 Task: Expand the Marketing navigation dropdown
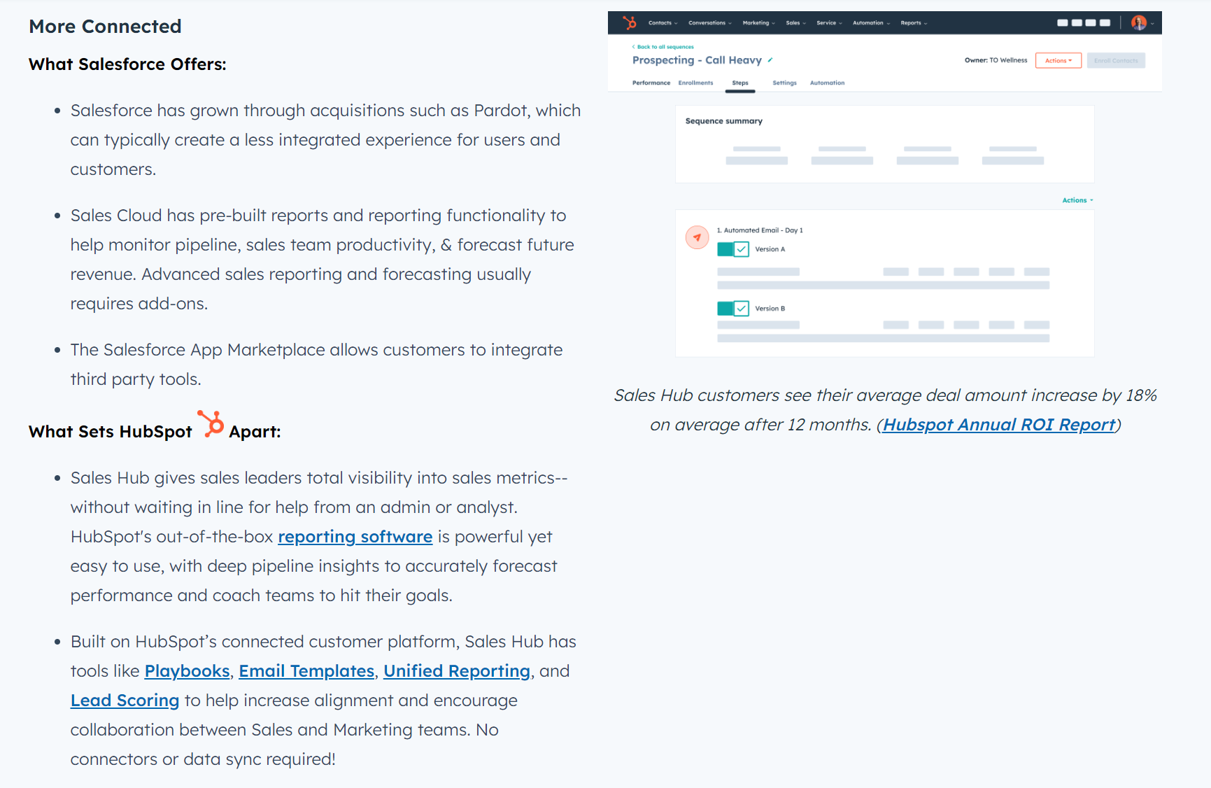click(758, 23)
